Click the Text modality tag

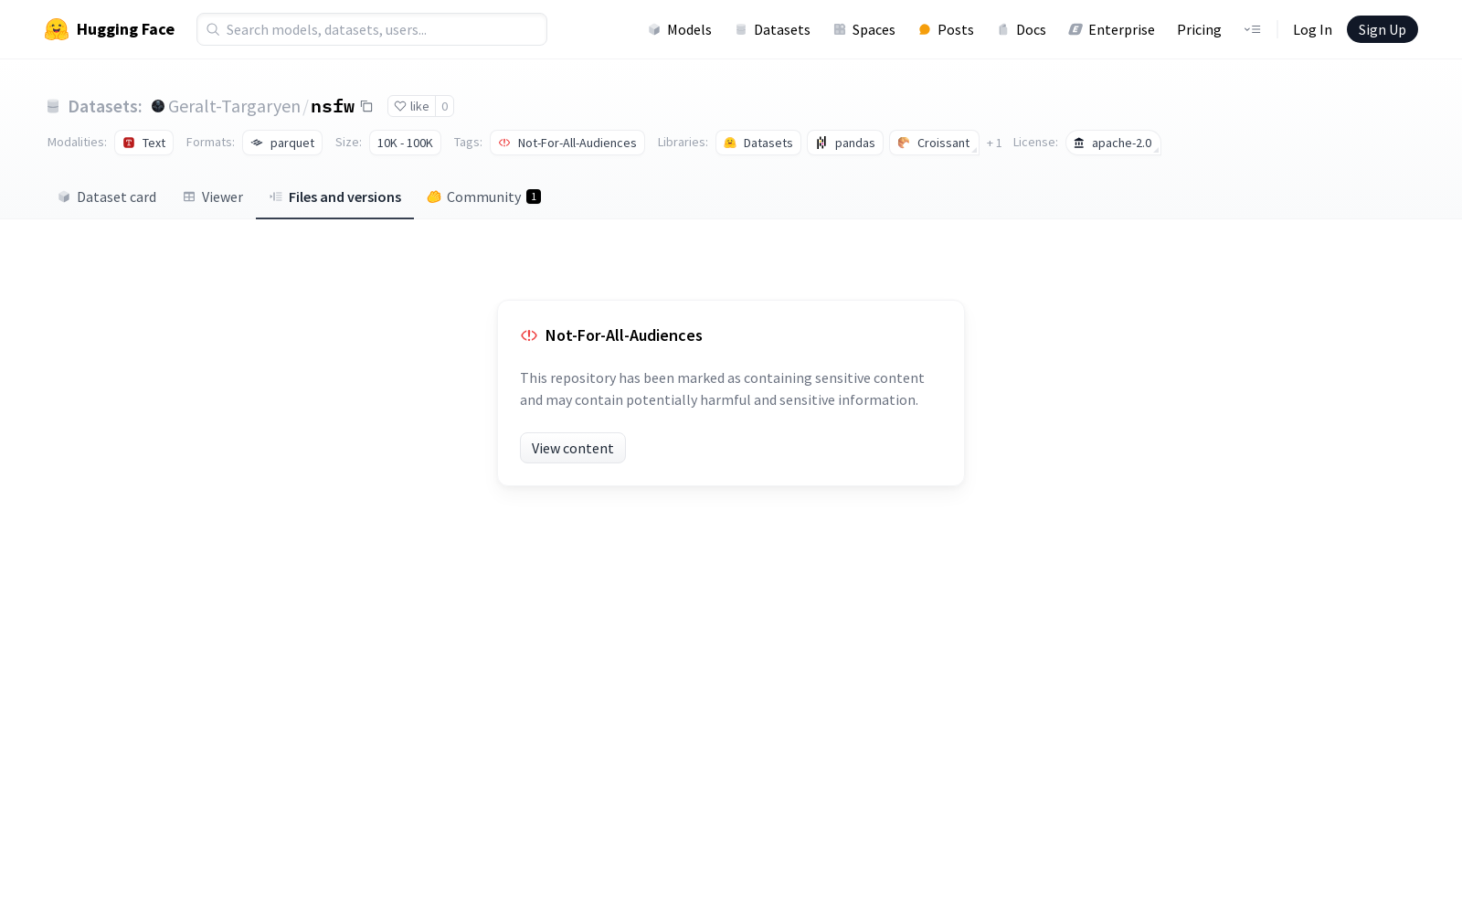144,143
